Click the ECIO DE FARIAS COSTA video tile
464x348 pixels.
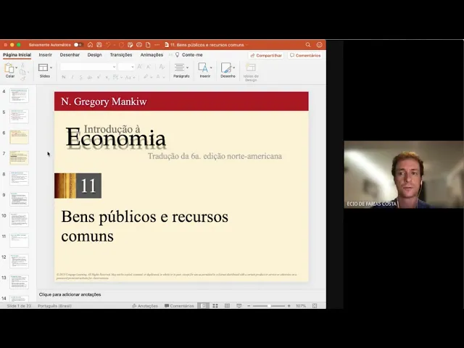click(404, 175)
